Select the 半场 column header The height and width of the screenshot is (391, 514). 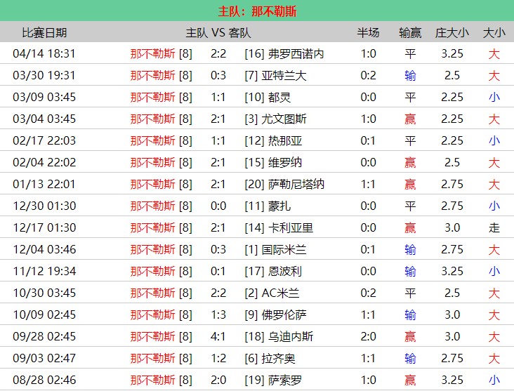click(x=368, y=32)
